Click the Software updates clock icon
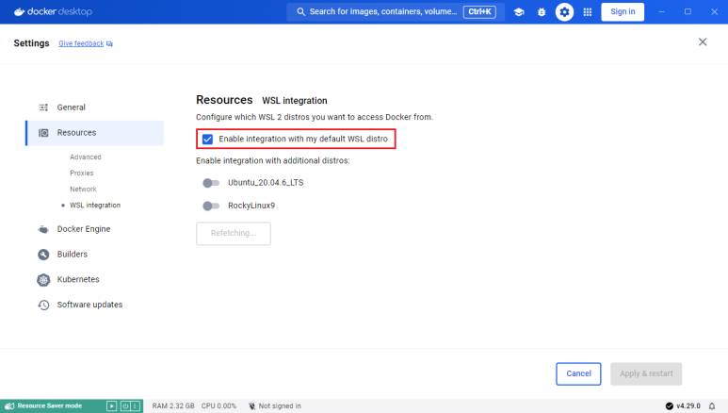728x413 pixels. pyautogui.click(x=43, y=306)
